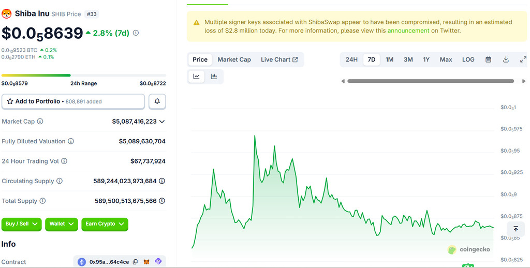The image size is (530, 268).
Task: Open the Wallet dropdown
Action: [x=62, y=224]
